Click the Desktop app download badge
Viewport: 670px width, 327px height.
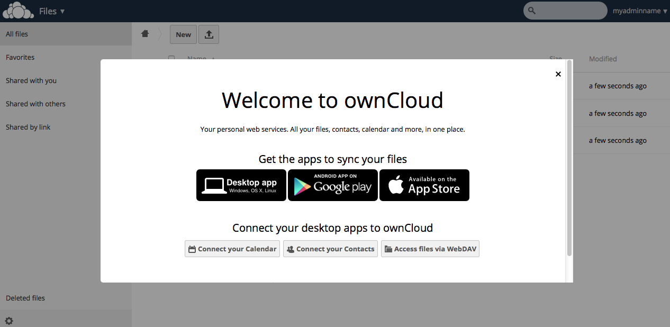tap(241, 185)
